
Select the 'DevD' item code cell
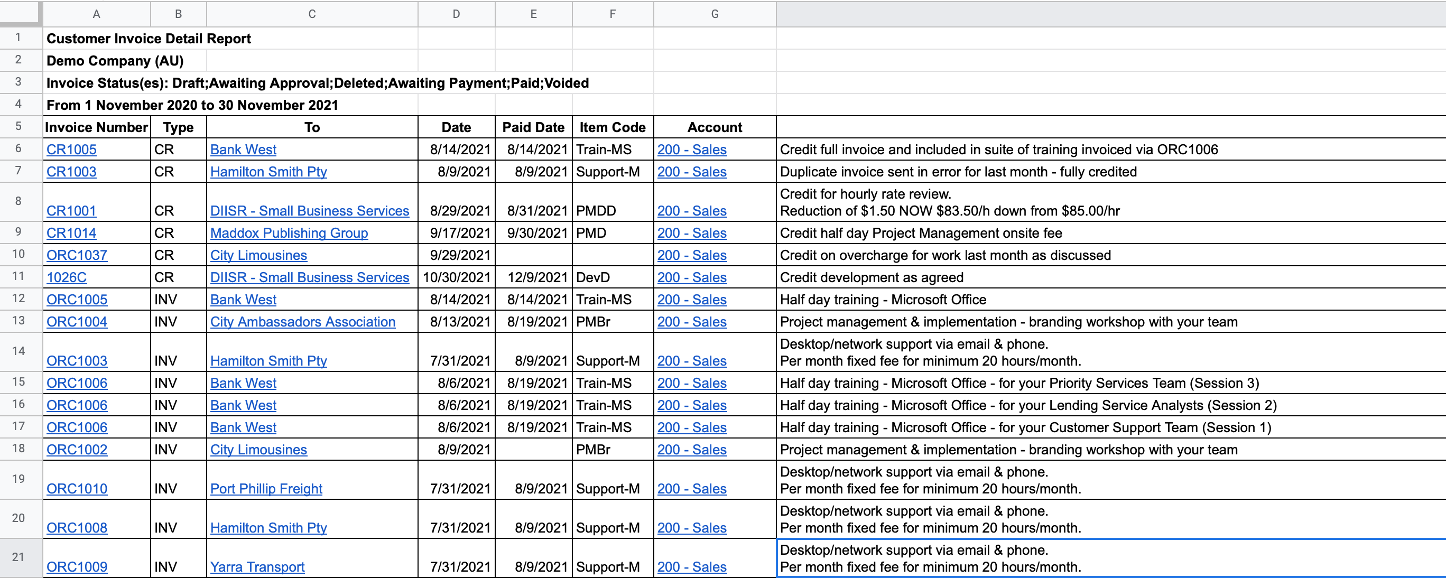613,277
